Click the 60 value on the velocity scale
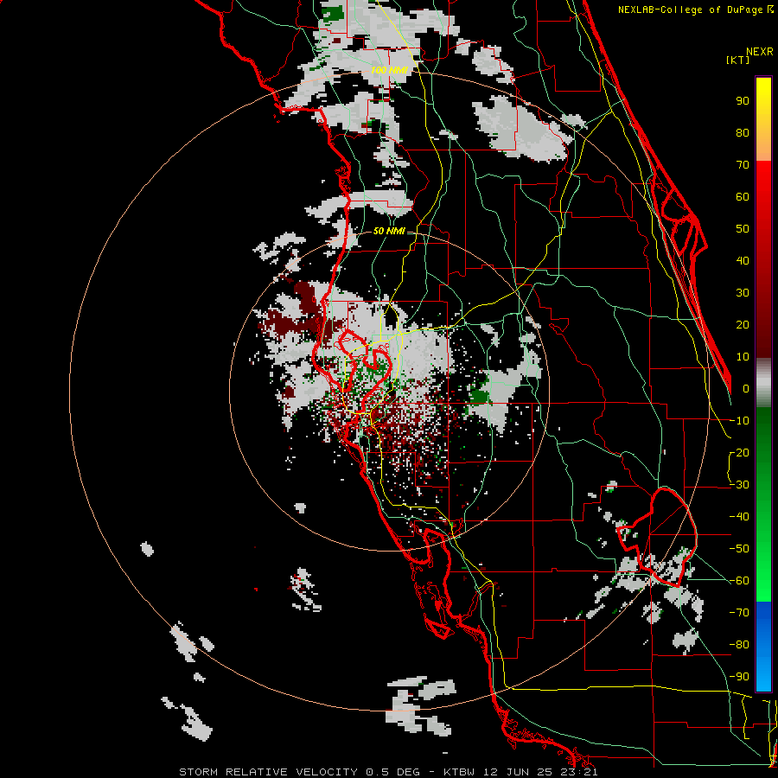Image resolution: width=778 pixels, height=778 pixels. (x=743, y=196)
